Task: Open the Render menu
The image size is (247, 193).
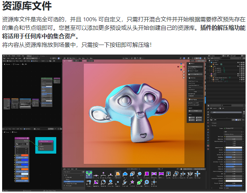Action: [13, 56]
